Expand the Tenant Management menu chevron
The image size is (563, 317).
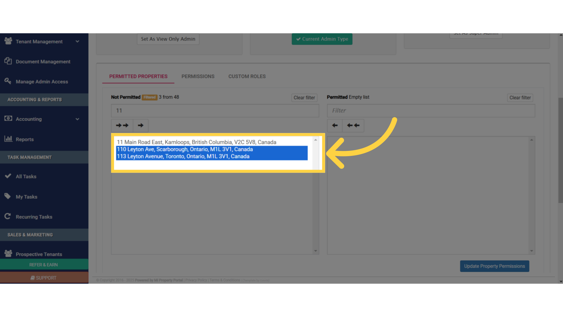[77, 41]
